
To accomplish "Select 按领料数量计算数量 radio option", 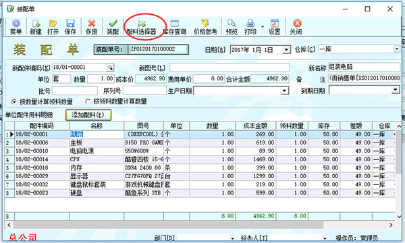I will pos(88,102).
